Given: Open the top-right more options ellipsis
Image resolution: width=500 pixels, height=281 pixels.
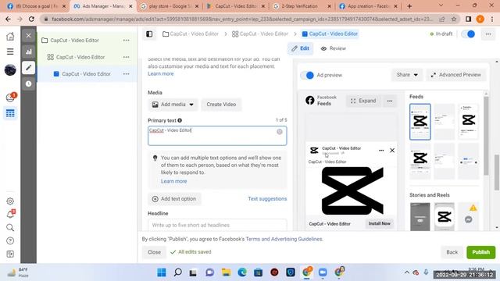Looking at the screenshot, I should tap(487, 34).
